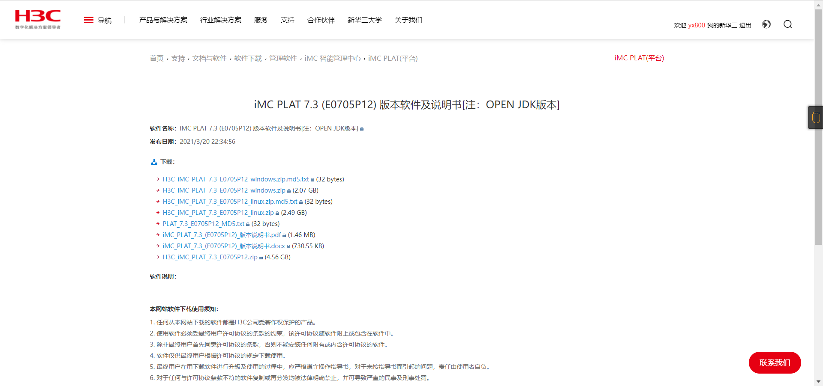This screenshot has width=823, height=386.
Task: Click the (4.56 GB) file size text
Action: (278, 257)
